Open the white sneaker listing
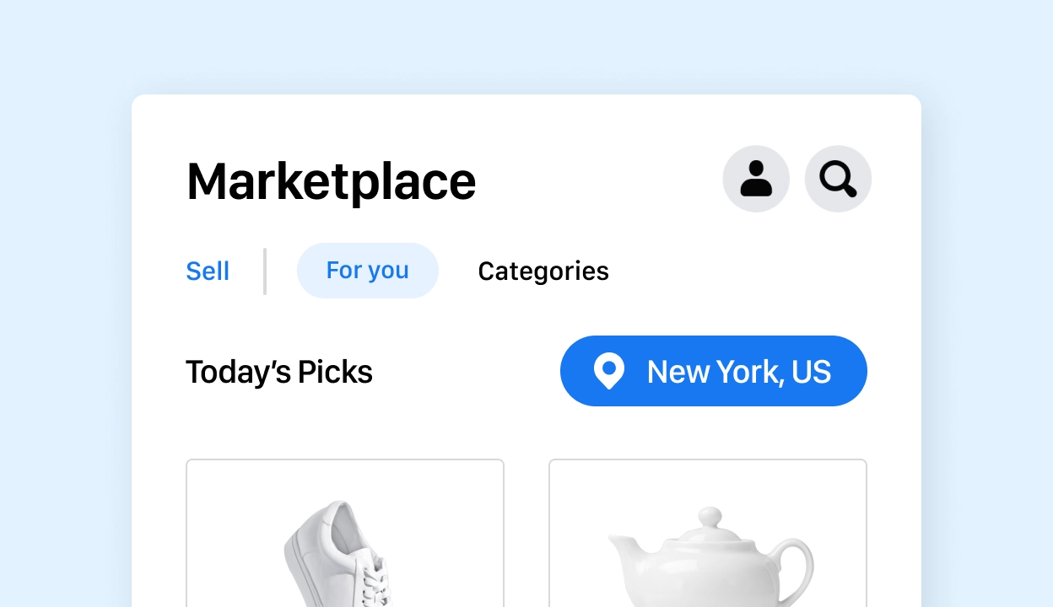This screenshot has width=1053, height=607. tap(337, 552)
